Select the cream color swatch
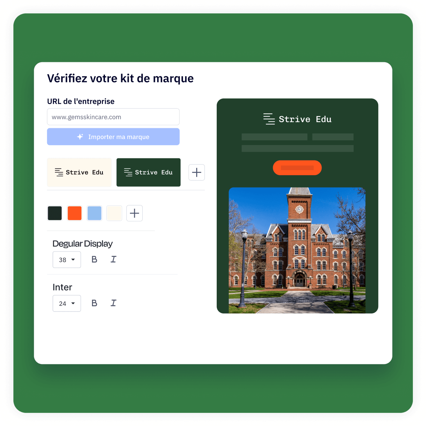The width and height of the screenshot is (426, 426). coord(114,213)
